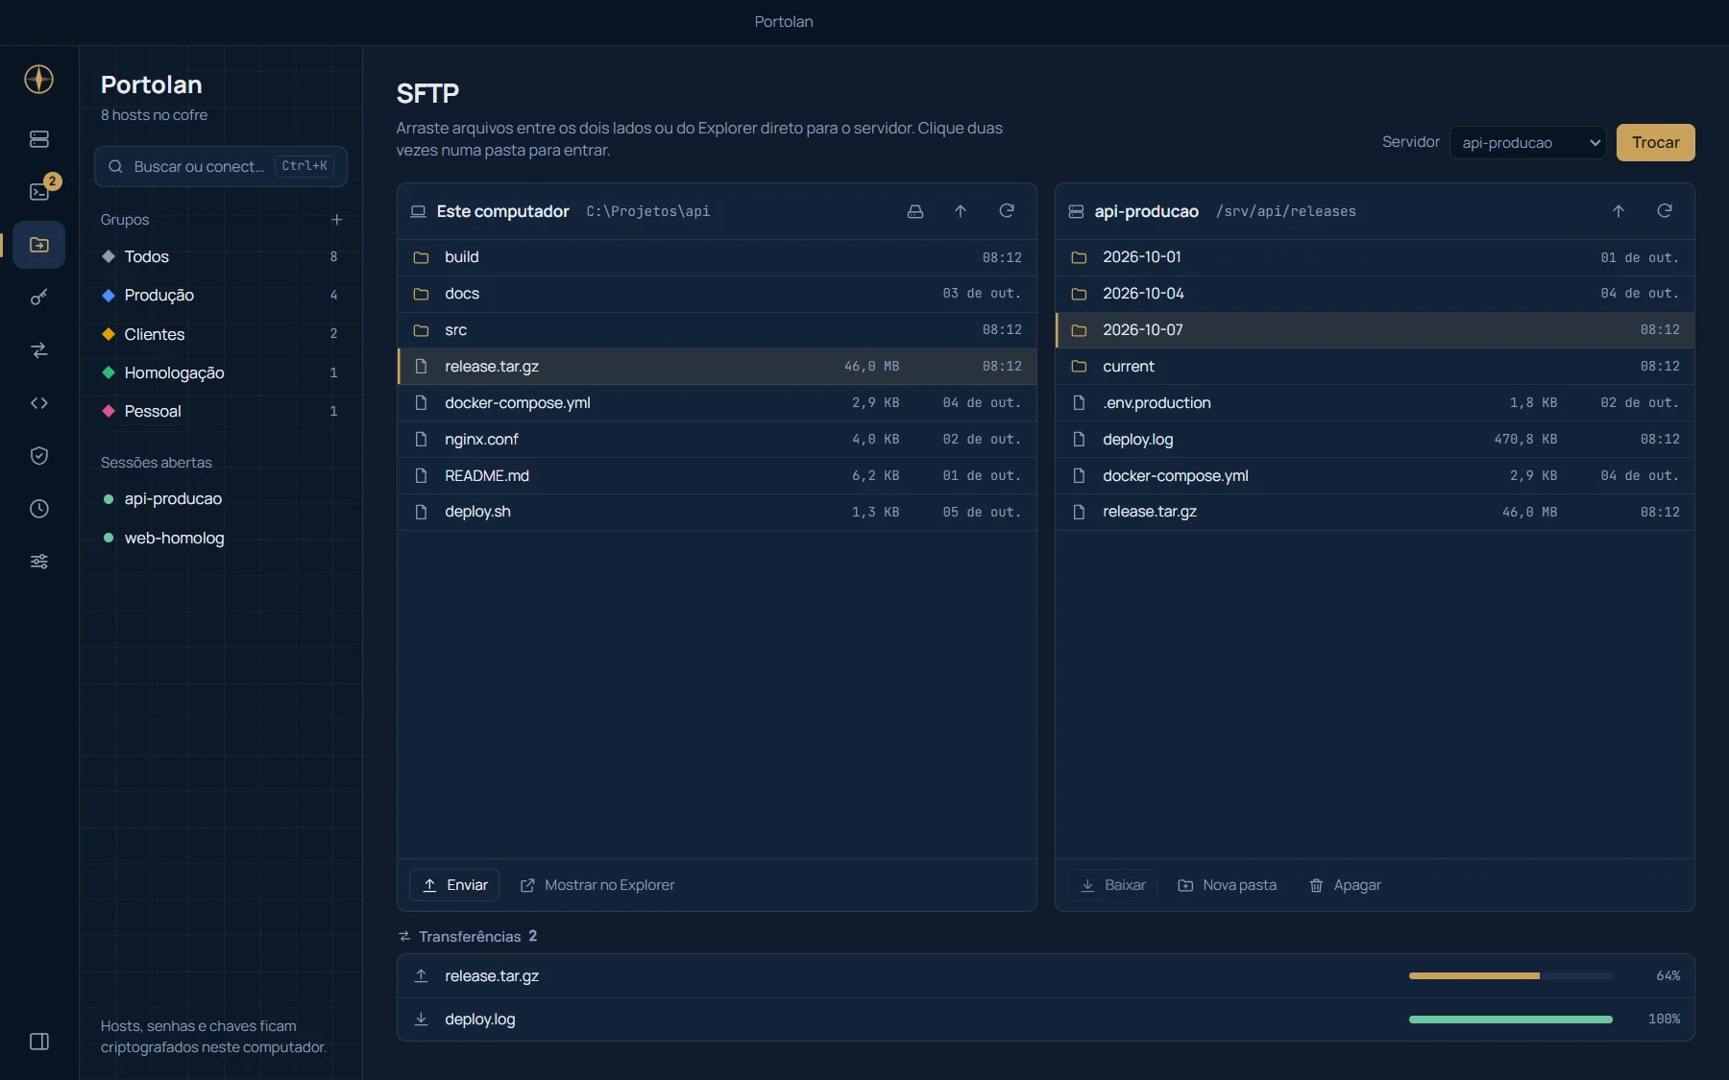Select remote file .env.production
Screen dimensions: 1729x1080
point(1375,403)
